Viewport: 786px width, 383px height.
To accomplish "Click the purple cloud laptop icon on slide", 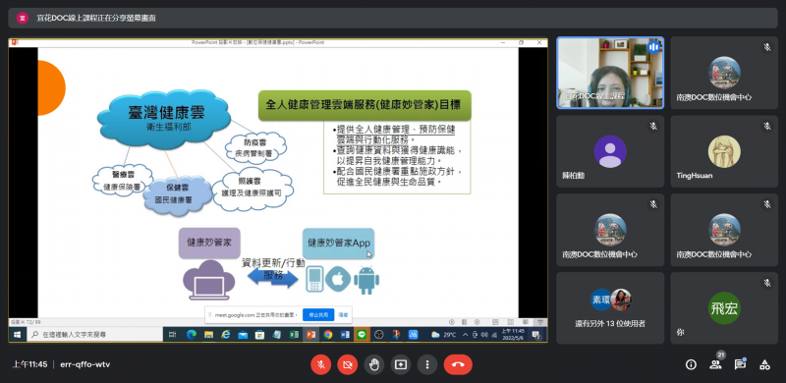I will click(x=209, y=280).
